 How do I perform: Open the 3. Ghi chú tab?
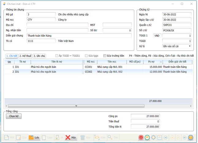click(39, 56)
